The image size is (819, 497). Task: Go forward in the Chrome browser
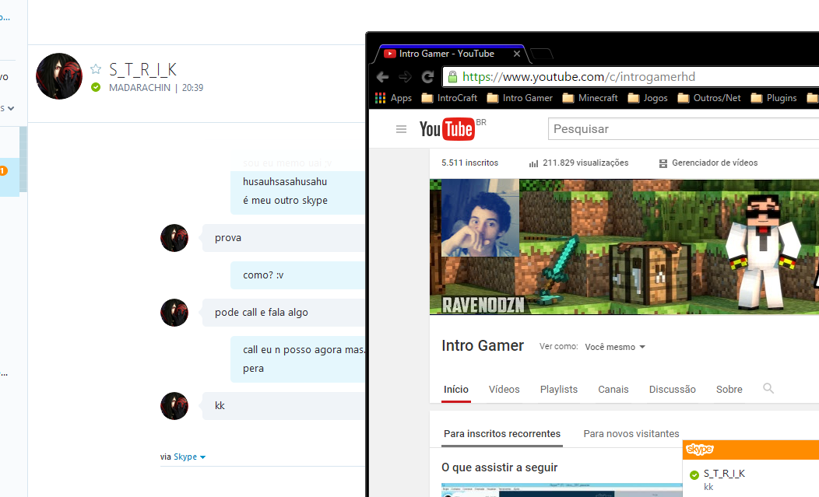pos(405,77)
